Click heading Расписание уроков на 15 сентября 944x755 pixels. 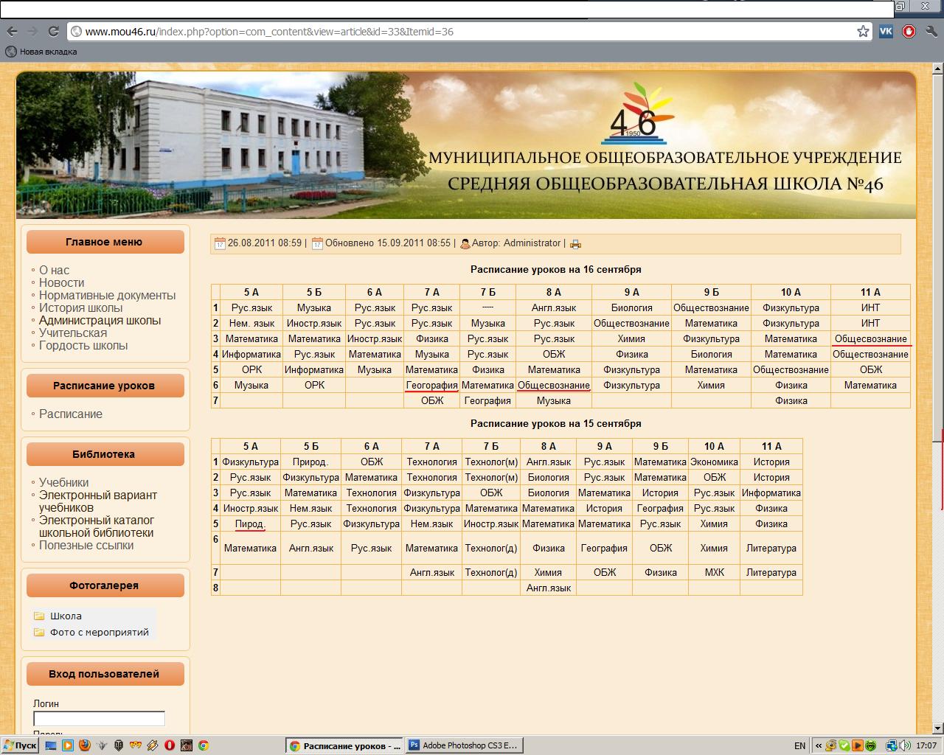pyautogui.click(x=556, y=423)
